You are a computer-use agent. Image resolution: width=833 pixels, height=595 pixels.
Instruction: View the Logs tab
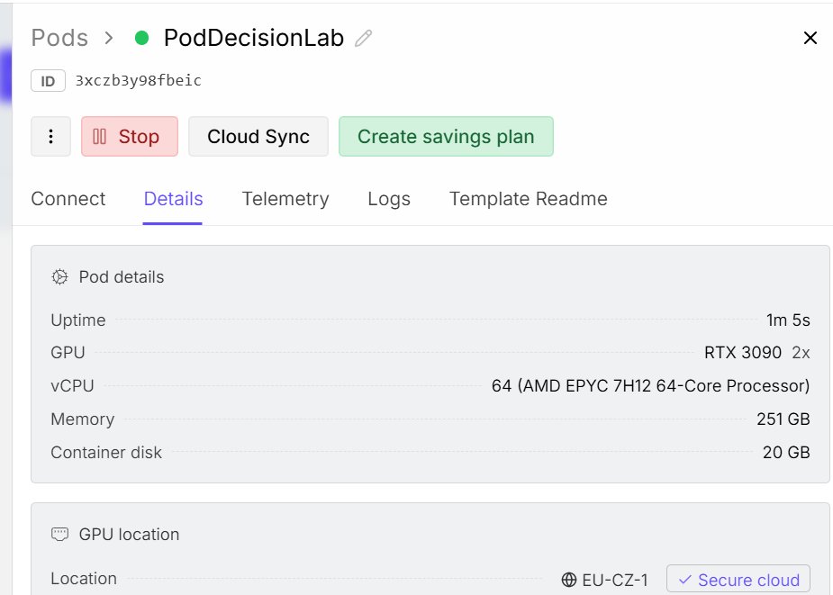tap(389, 199)
